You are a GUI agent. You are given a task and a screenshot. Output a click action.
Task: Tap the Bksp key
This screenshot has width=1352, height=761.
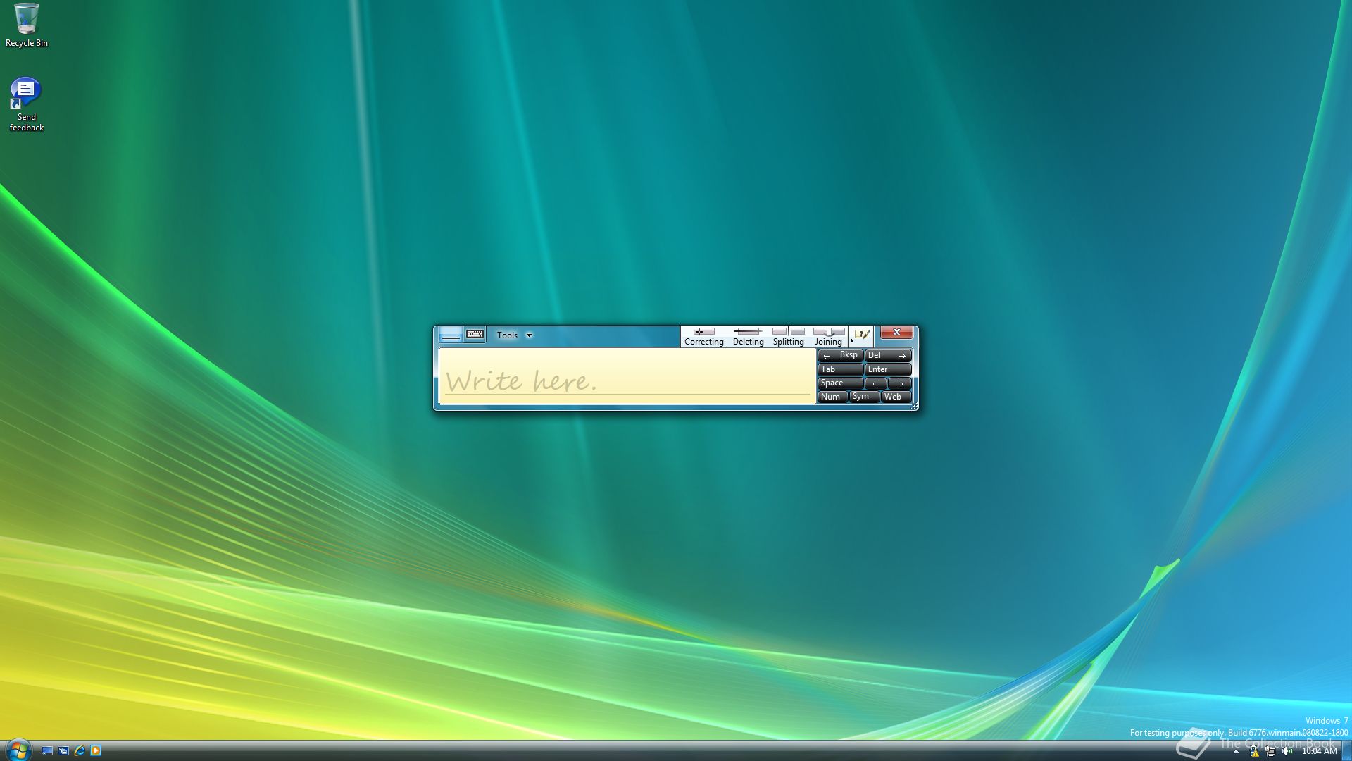click(x=840, y=355)
